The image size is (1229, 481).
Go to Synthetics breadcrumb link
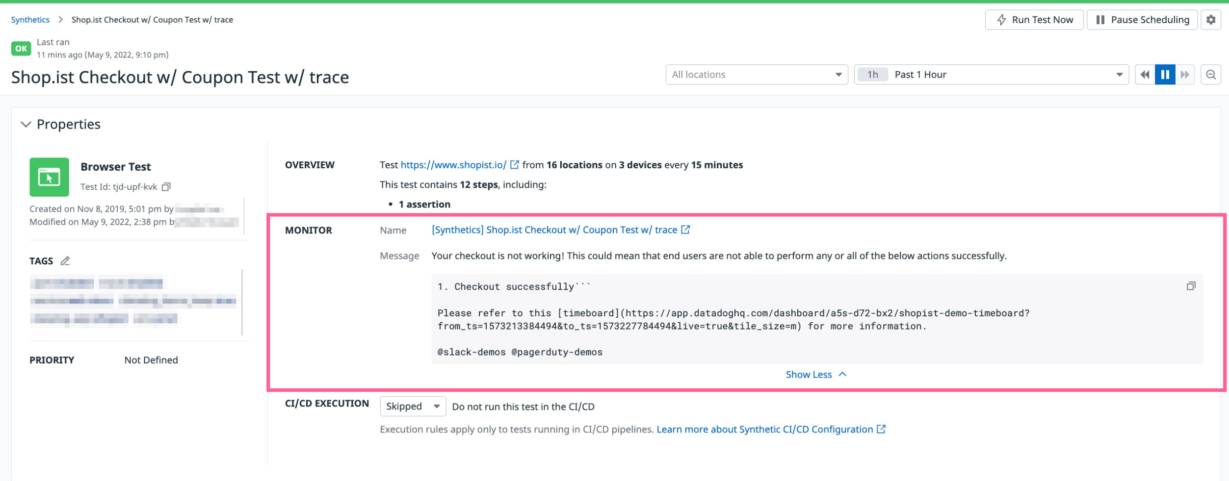pos(30,20)
